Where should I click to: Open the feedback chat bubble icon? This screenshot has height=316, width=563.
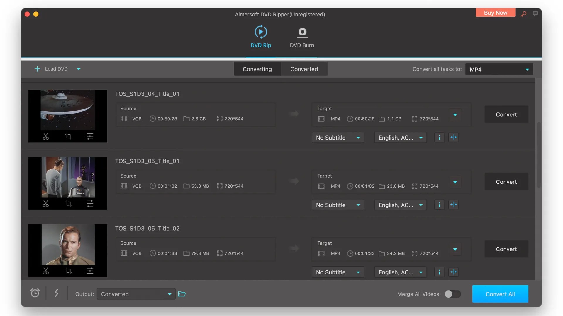point(535,13)
